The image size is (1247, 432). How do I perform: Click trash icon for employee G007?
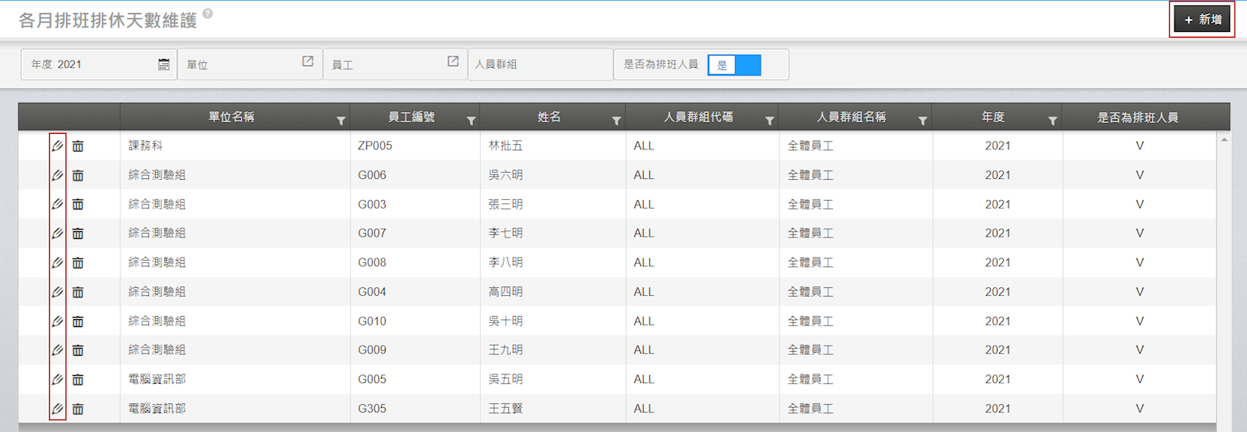[x=78, y=234]
